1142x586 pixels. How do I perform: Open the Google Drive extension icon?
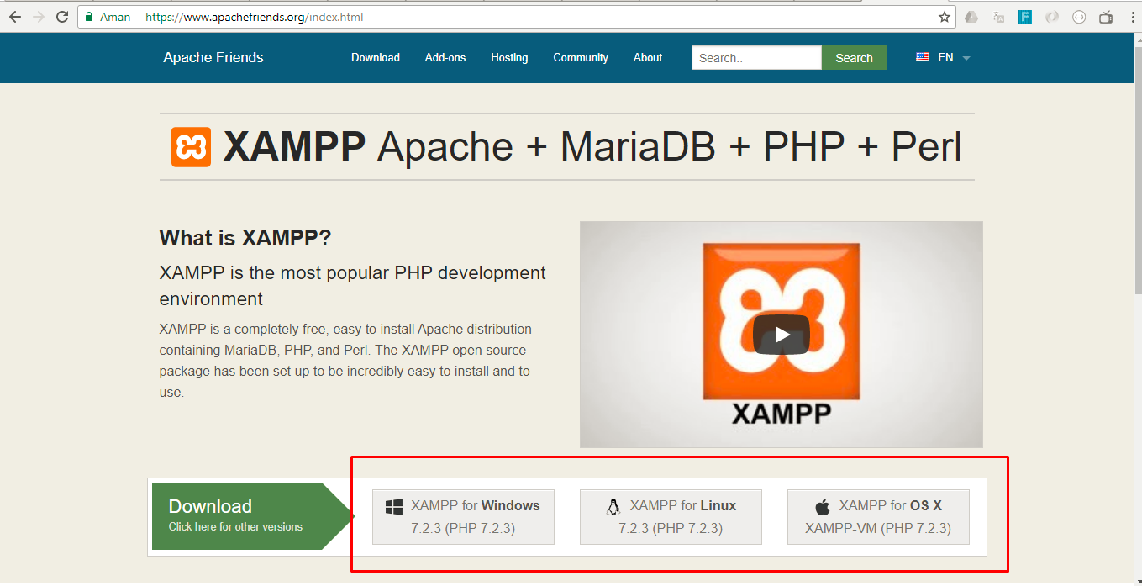(x=971, y=17)
